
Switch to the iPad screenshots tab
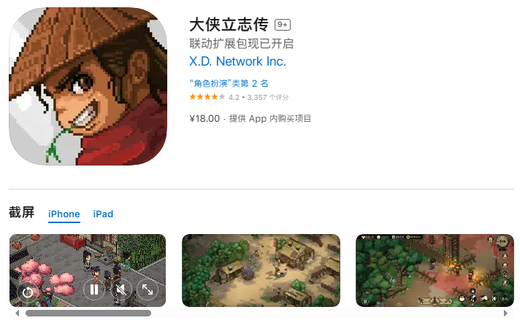[x=103, y=214]
